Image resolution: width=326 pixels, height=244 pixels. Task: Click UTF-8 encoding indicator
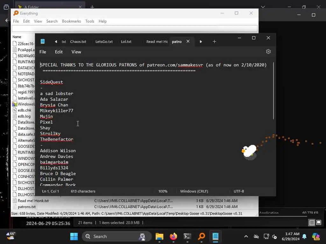click(239, 191)
